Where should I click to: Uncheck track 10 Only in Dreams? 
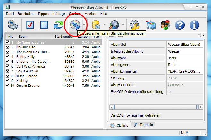8,86
